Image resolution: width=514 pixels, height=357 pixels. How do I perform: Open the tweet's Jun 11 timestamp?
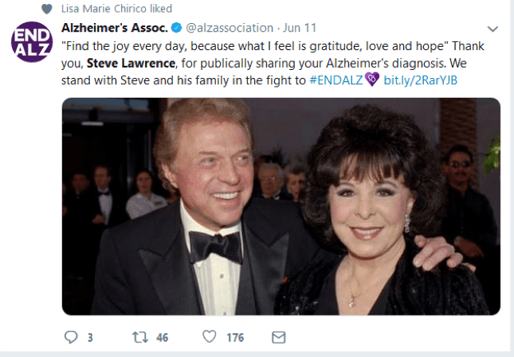[300, 28]
